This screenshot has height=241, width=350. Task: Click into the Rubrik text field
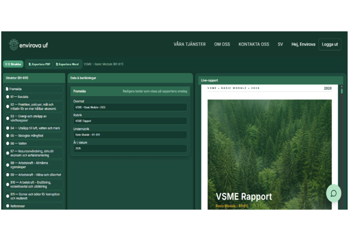(x=130, y=121)
